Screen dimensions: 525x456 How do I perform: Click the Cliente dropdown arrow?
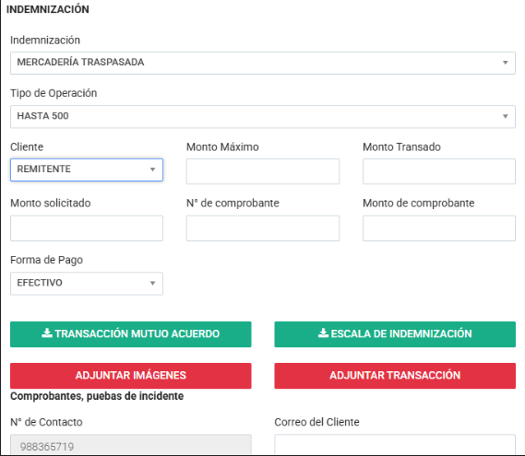coord(152,170)
